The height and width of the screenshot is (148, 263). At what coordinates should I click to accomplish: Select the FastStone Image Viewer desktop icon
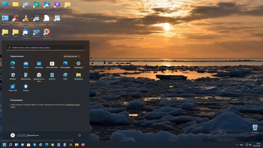(x=47, y=32)
